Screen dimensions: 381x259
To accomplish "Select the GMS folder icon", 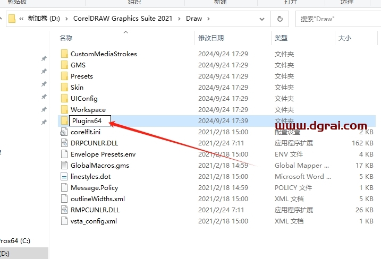I will [64, 65].
